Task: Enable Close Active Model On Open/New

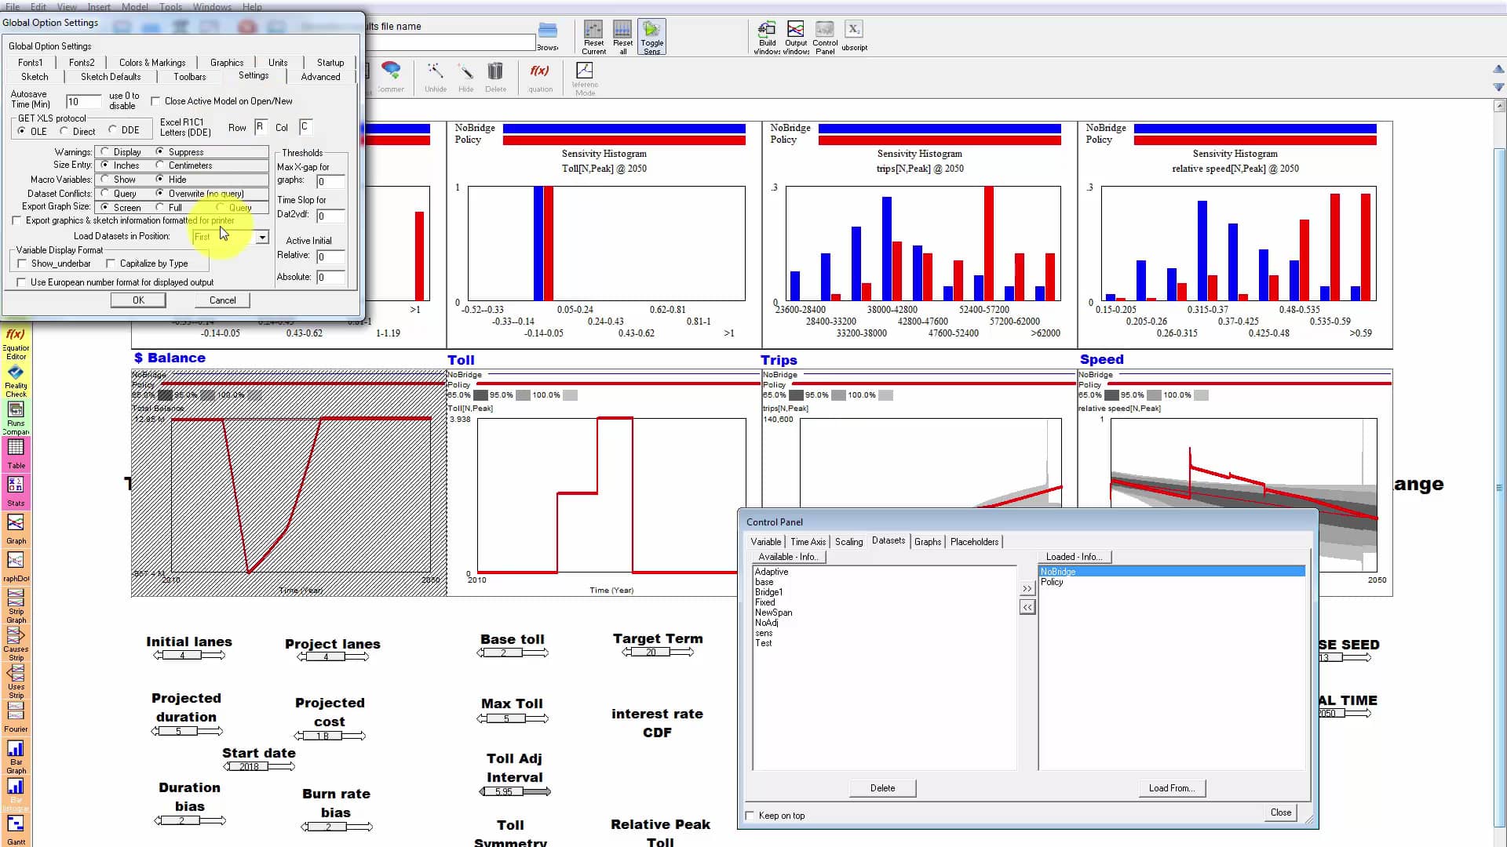Action: coord(155,100)
